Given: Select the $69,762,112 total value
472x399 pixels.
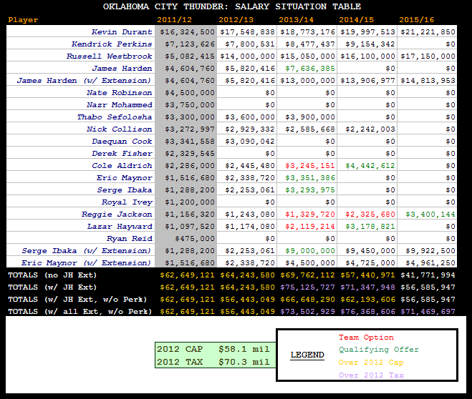Looking at the screenshot, I should (x=307, y=275).
